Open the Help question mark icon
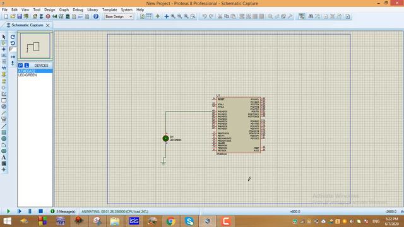 [x=96, y=16]
